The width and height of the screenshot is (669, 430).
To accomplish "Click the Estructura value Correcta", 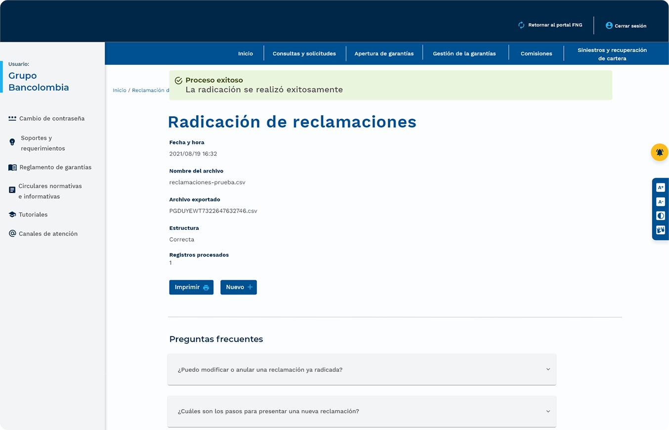I will click(x=181, y=240).
